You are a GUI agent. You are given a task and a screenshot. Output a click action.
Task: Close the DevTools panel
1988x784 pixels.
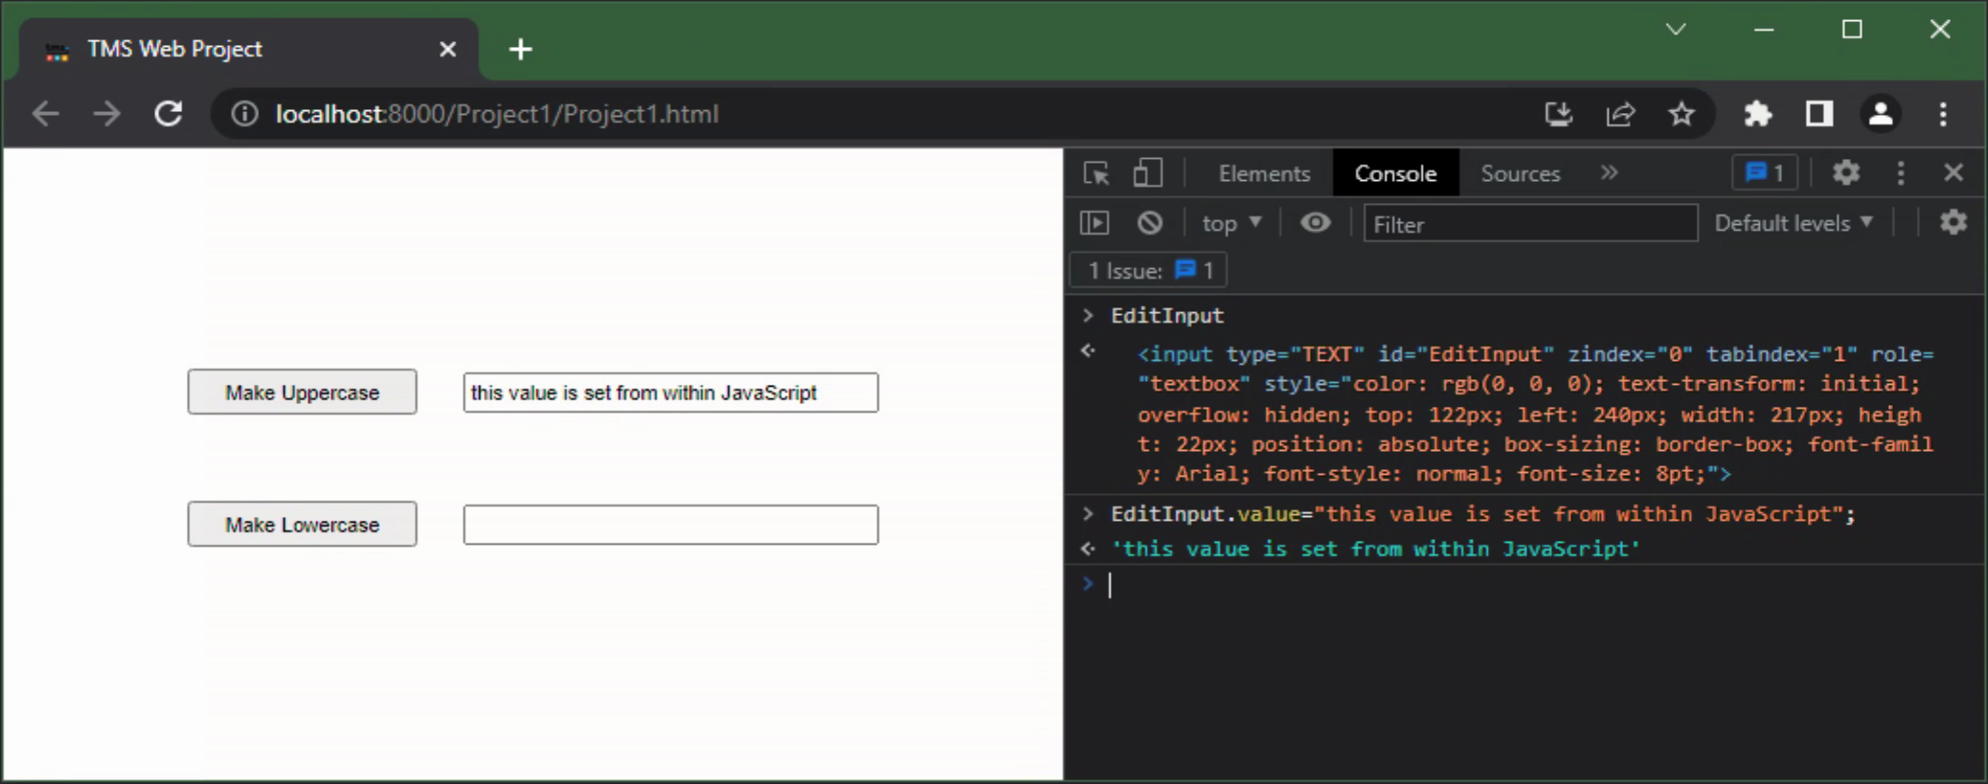point(1954,172)
